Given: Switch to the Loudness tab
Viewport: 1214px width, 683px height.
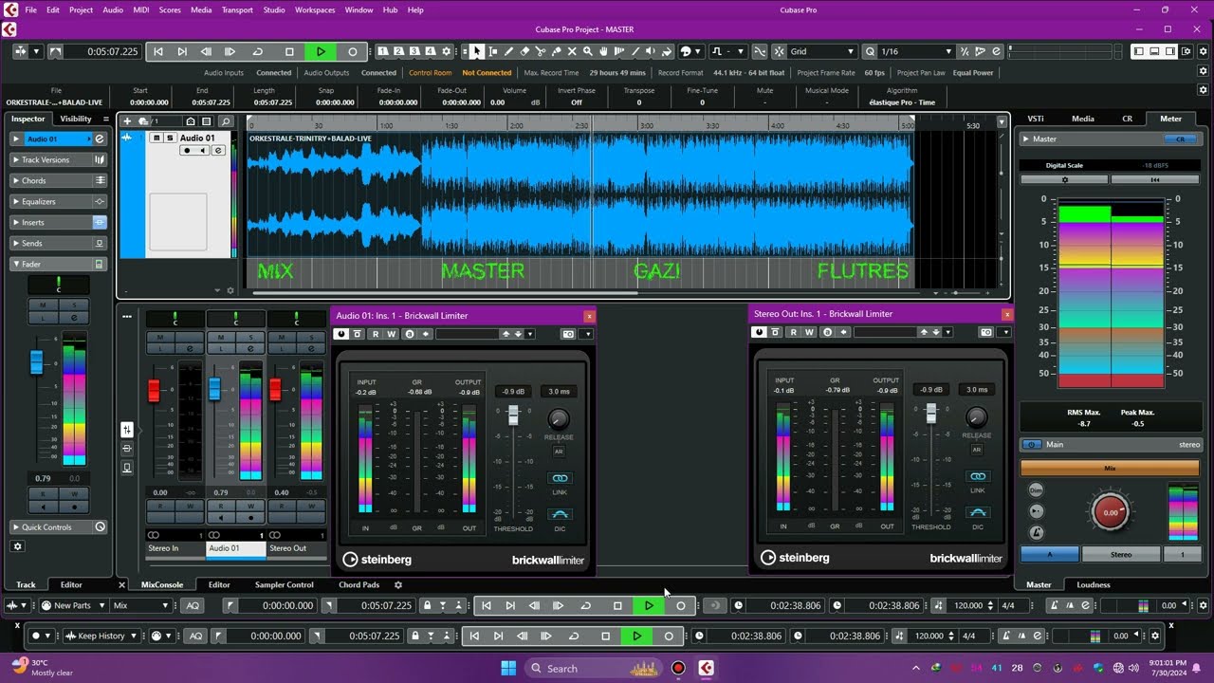Looking at the screenshot, I should 1094,585.
